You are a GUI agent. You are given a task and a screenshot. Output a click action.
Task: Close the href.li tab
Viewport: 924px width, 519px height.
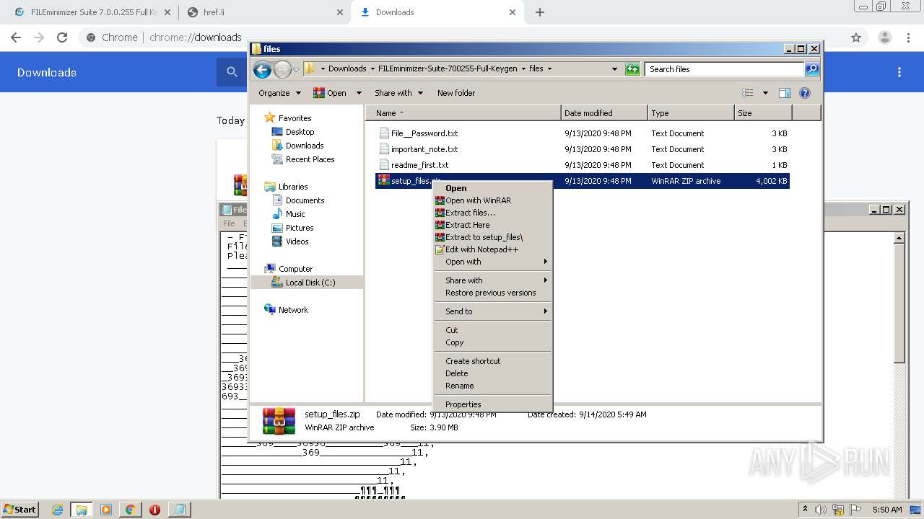click(x=339, y=12)
